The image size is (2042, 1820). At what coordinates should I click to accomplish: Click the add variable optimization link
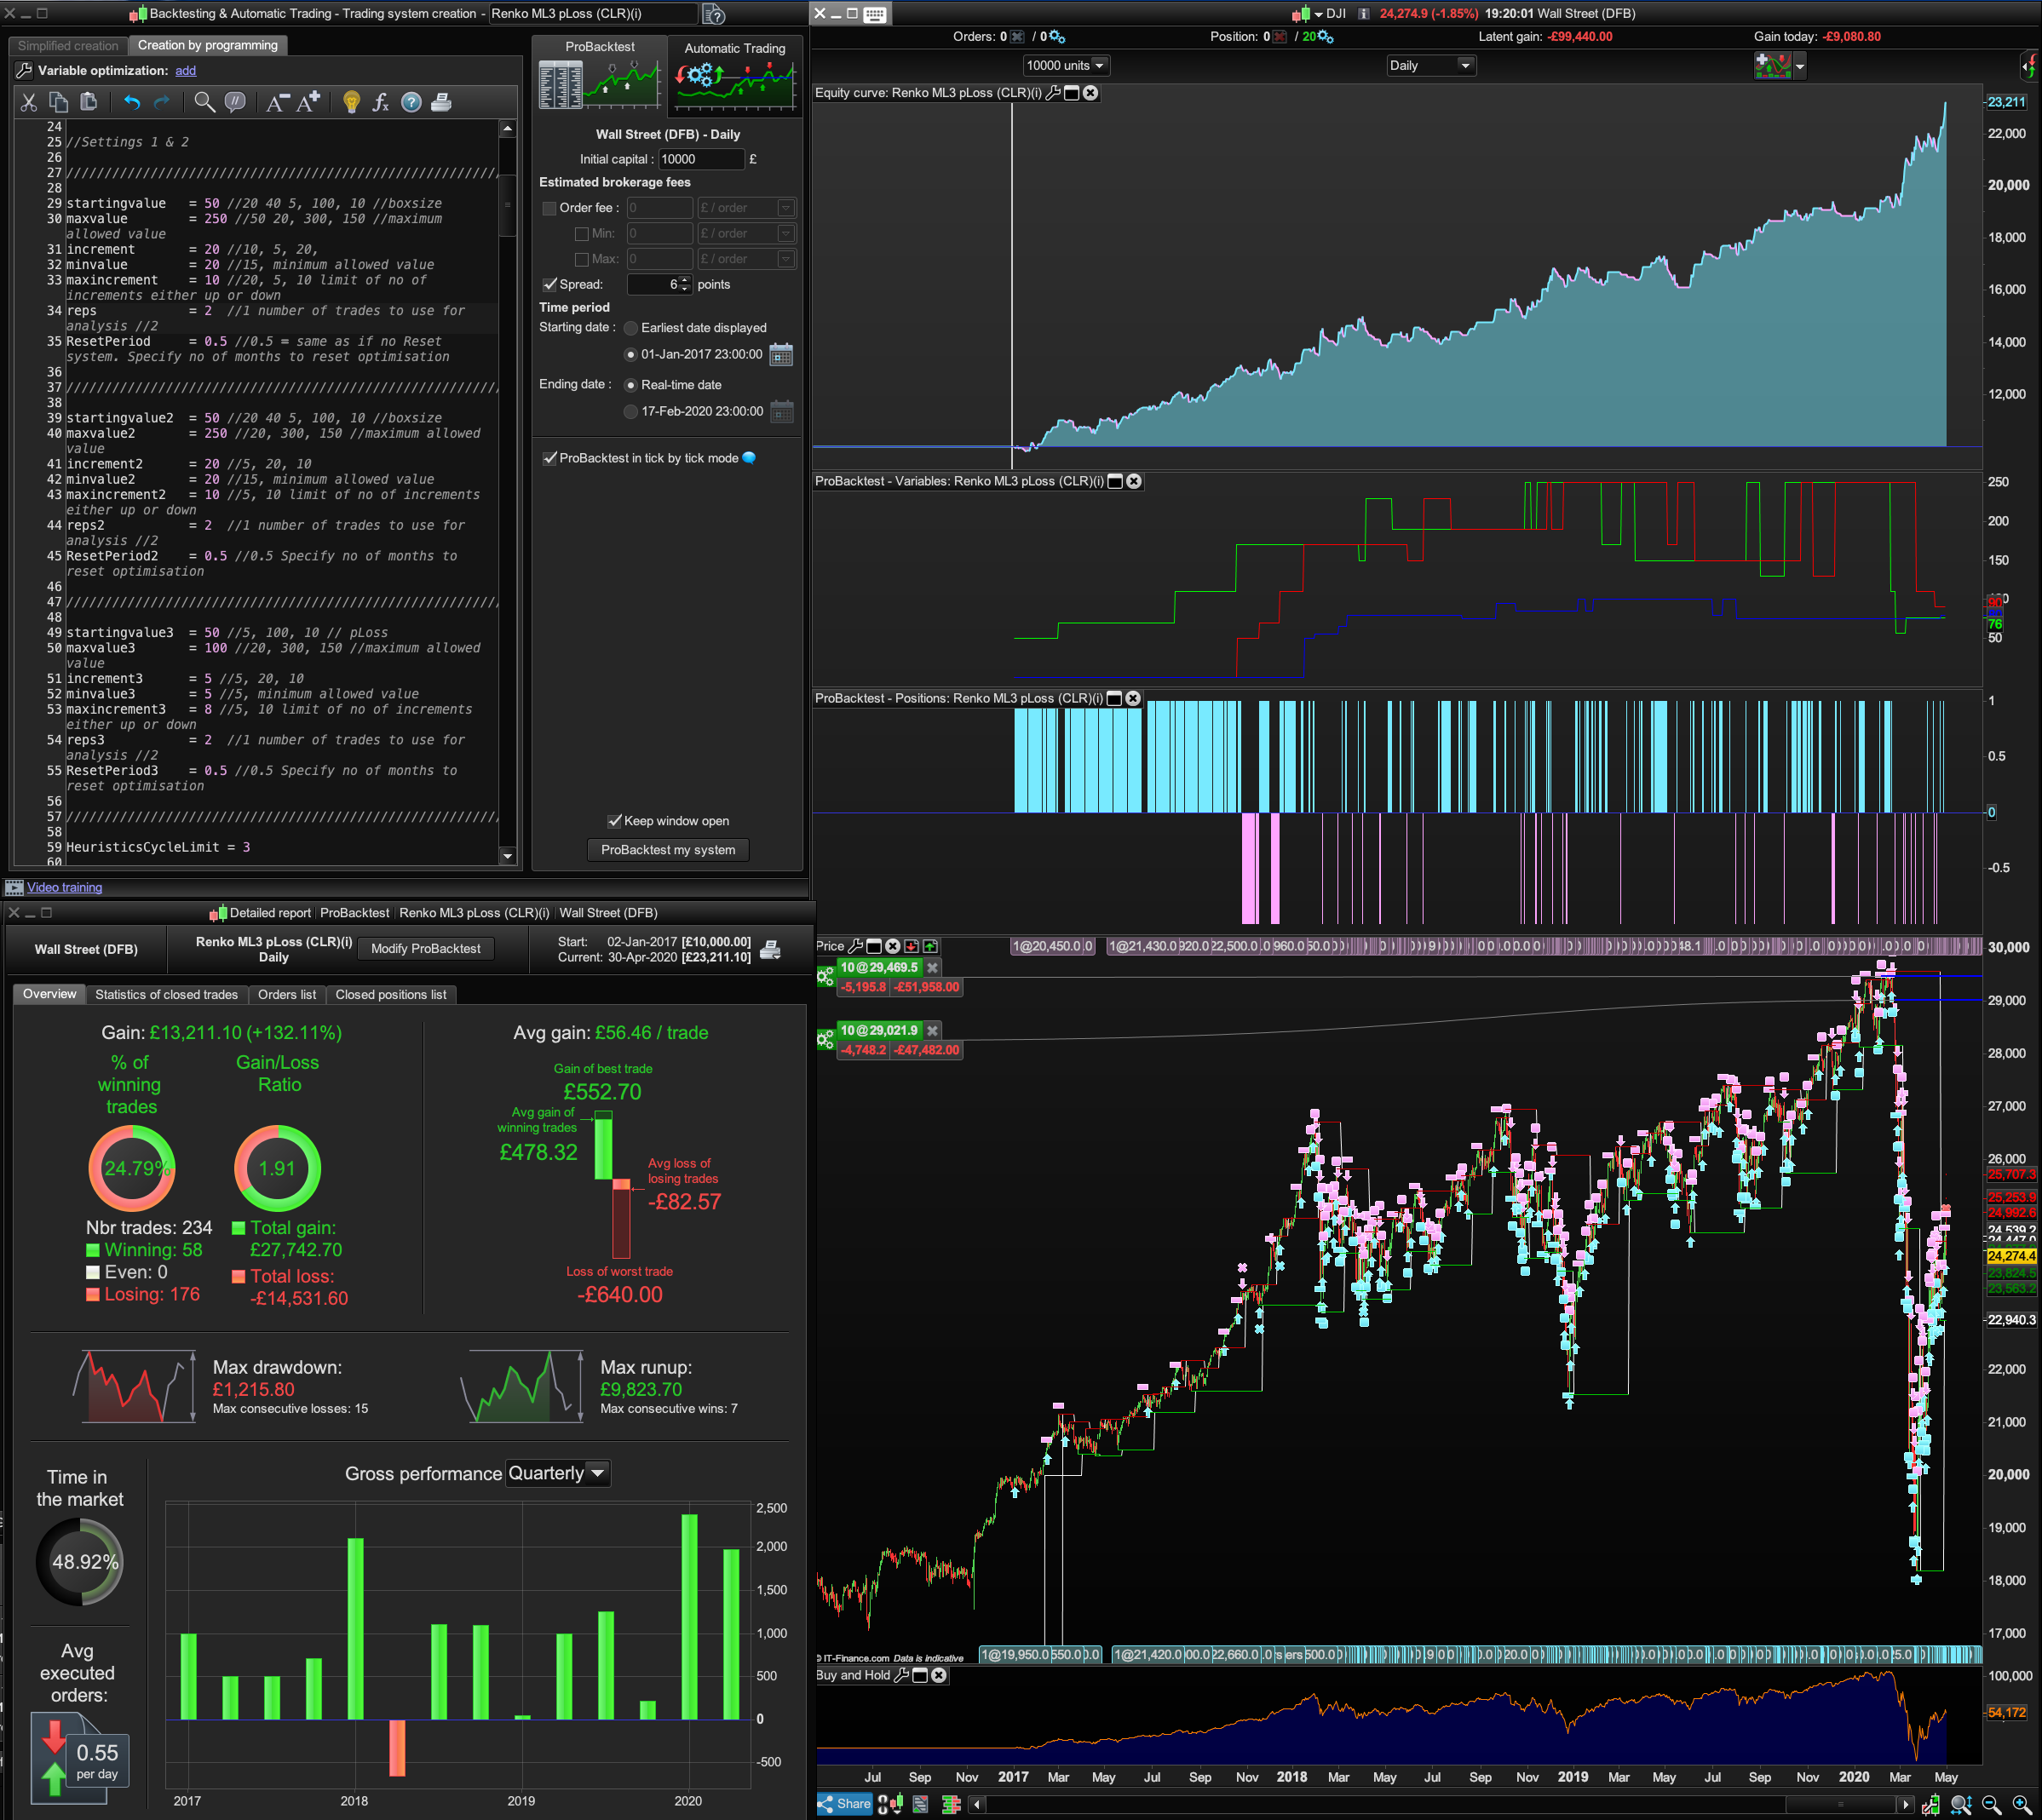pyautogui.click(x=185, y=71)
